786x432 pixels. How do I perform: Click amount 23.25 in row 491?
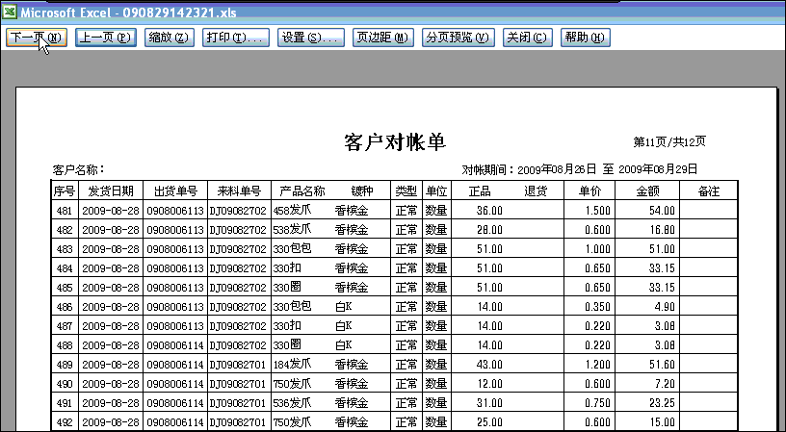662,403
